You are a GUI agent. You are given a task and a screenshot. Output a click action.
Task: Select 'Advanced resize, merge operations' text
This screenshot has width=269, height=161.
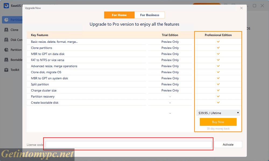click(x=54, y=66)
